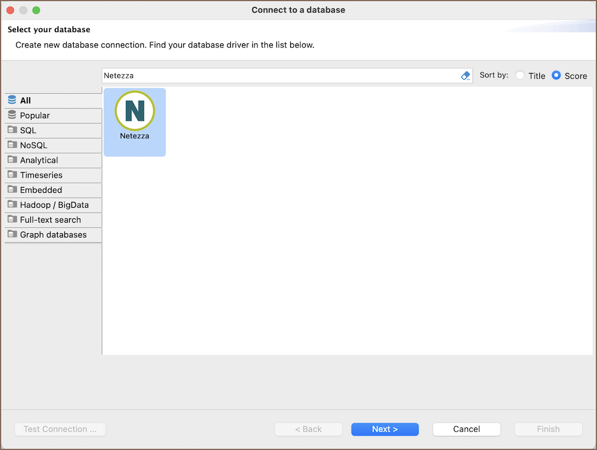The height and width of the screenshot is (450, 597).
Task: Click the All category database icon
Action: pos(12,100)
